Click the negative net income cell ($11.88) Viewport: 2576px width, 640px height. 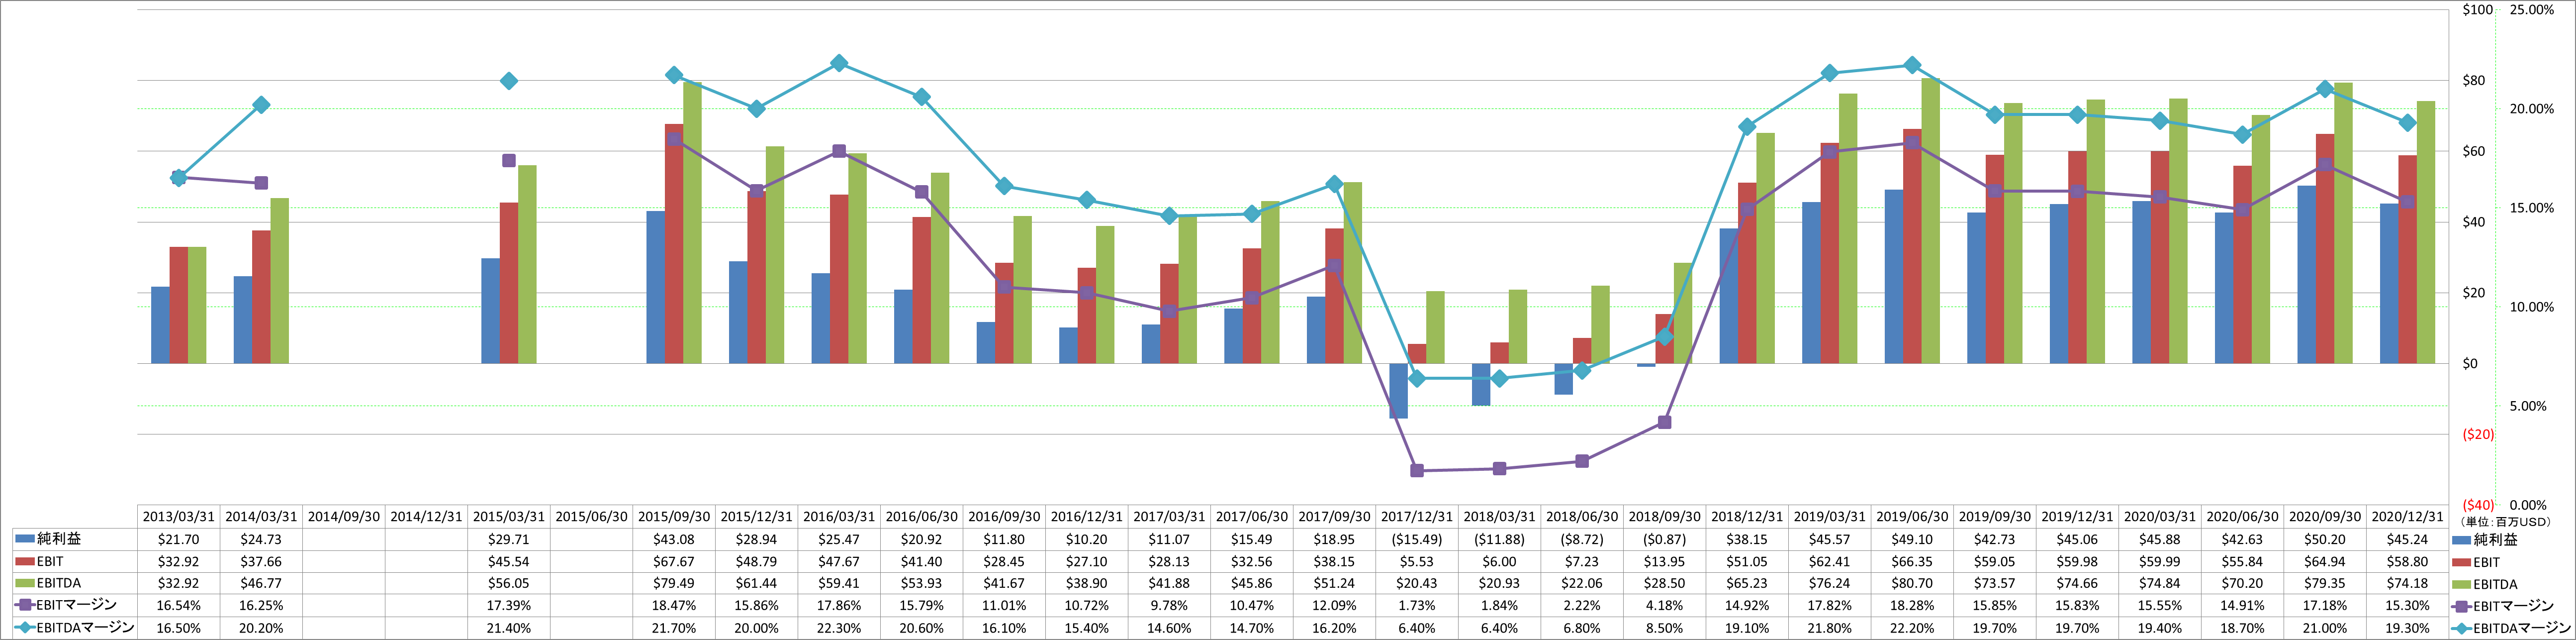[x=1499, y=539]
